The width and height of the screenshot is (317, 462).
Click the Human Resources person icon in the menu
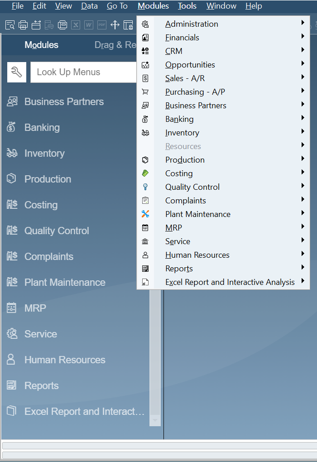click(x=146, y=255)
